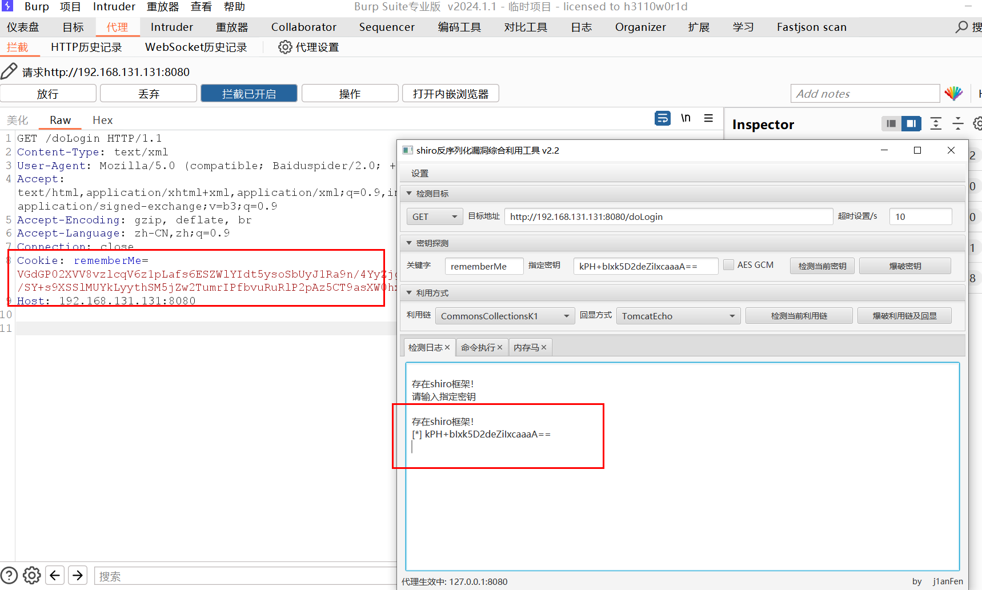Click the 关键字 rememberMe input field
Screen dimensions: 982x590
pyautogui.click(x=484, y=266)
